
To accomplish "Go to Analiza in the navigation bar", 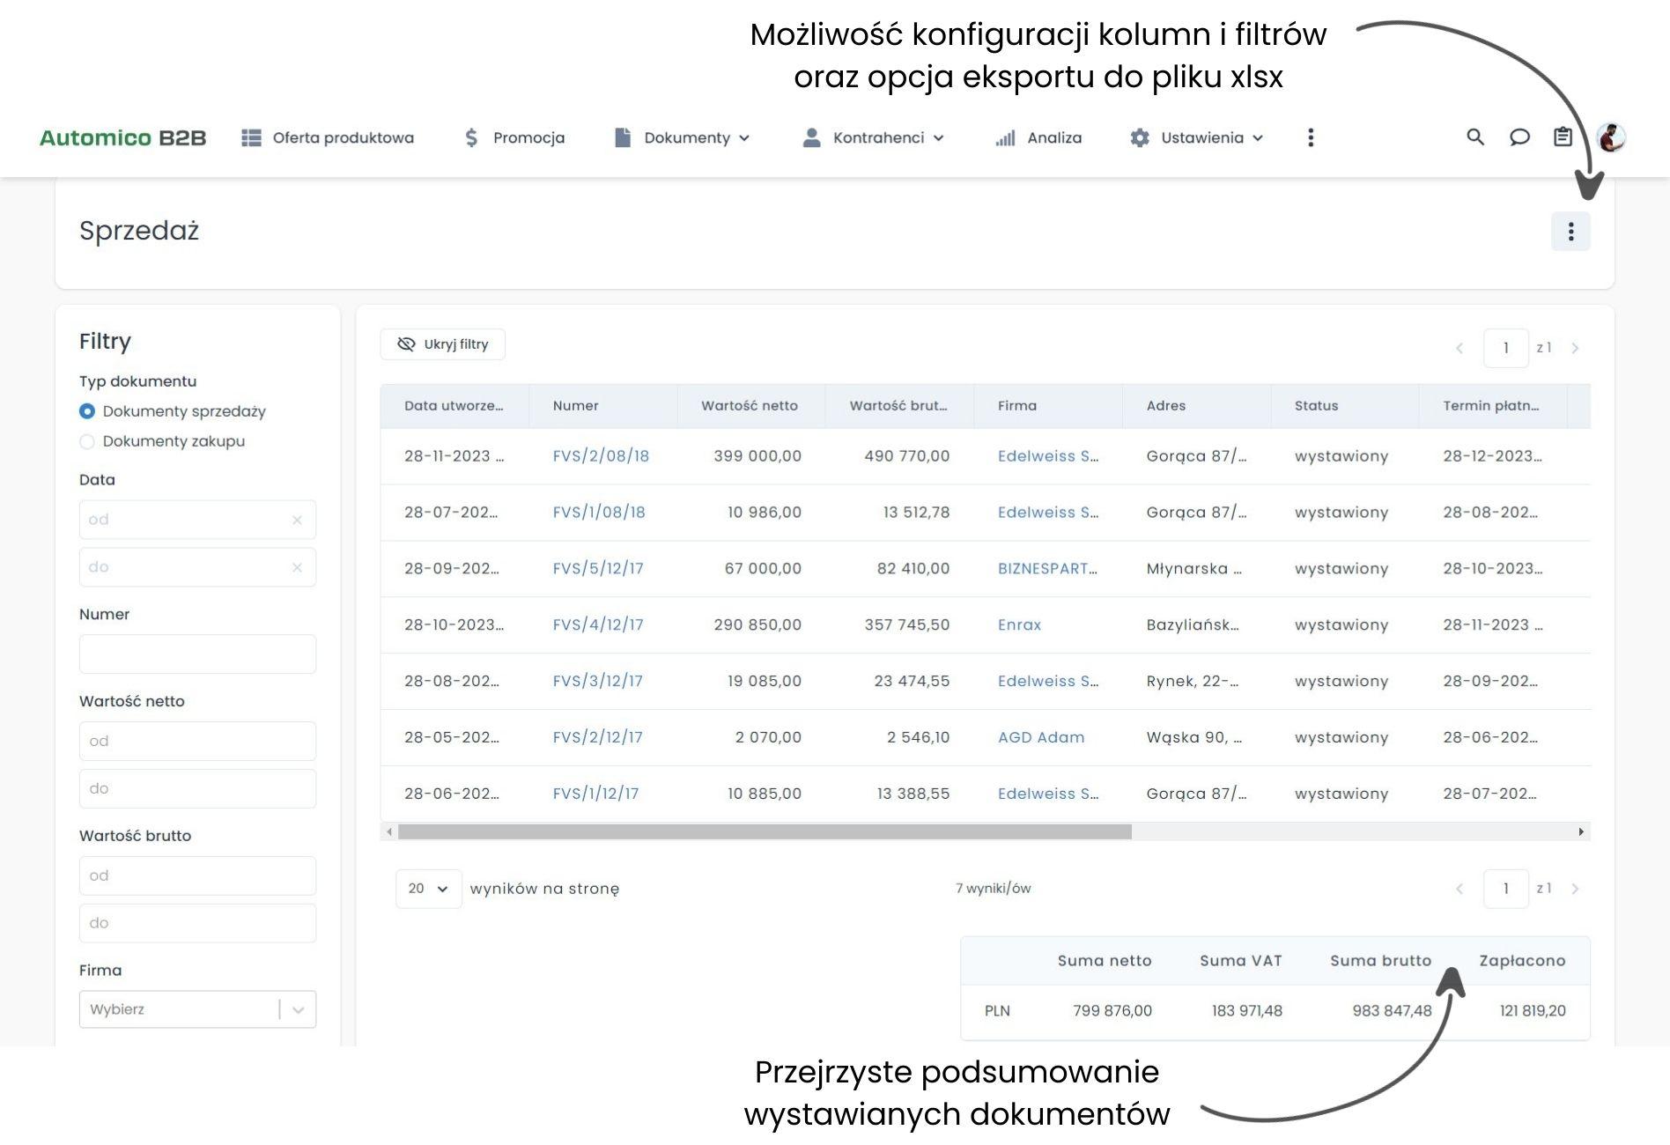I will click(1038, 137).
